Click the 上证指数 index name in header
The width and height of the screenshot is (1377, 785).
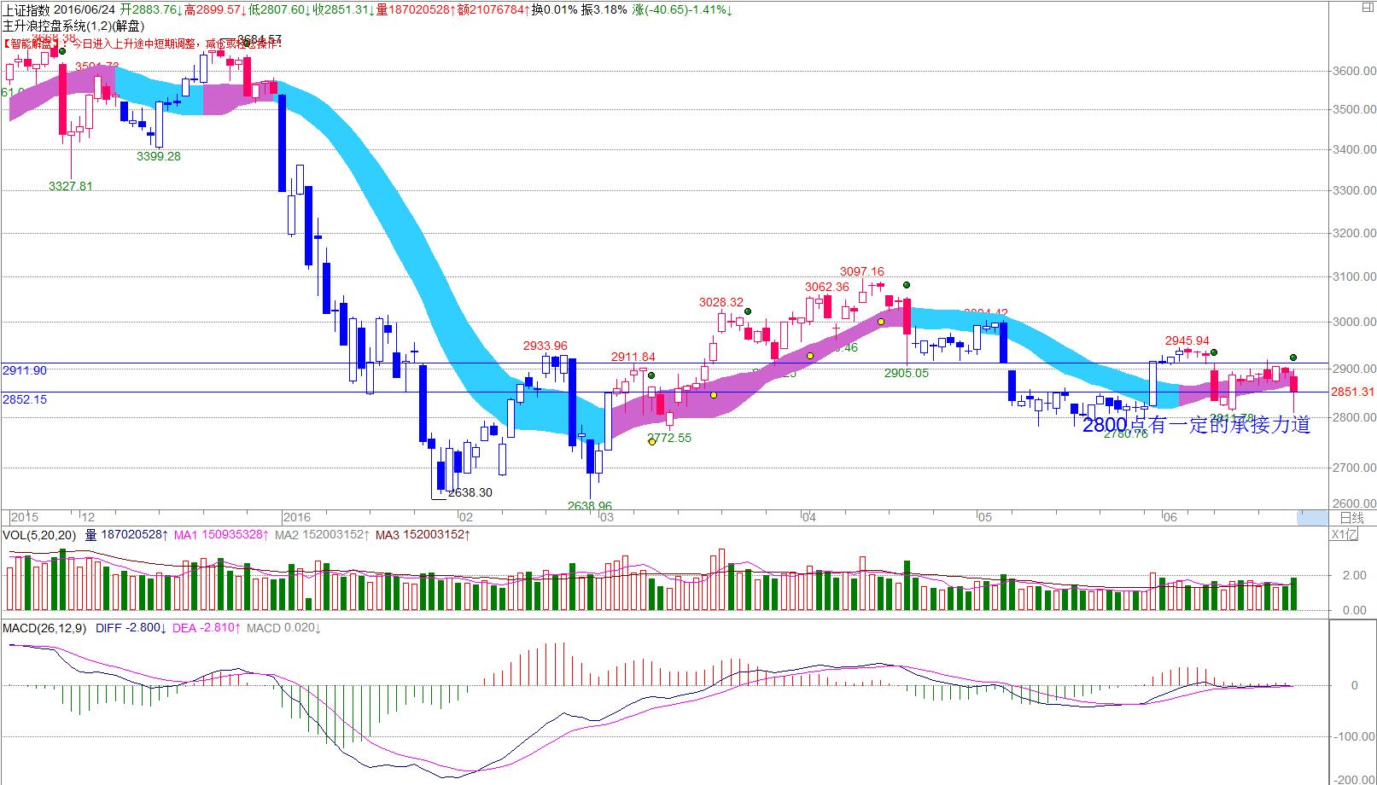pyautogui.click(x=27, y=9)
